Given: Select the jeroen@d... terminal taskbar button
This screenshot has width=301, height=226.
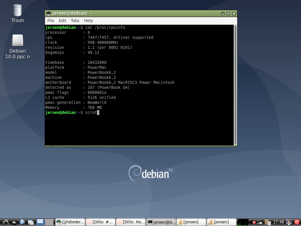Looking at the screenshot, I should point(161,222).
